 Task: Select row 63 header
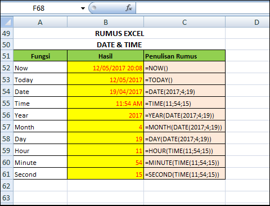click(x=7, y=198)
